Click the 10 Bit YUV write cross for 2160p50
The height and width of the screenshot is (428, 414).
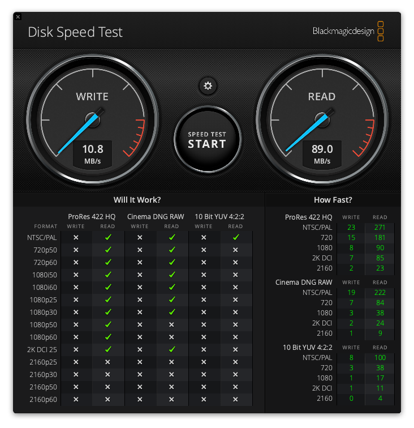pos(204,387)
